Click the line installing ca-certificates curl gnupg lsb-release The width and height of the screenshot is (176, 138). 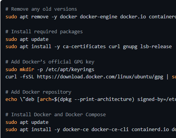(89, 47)
